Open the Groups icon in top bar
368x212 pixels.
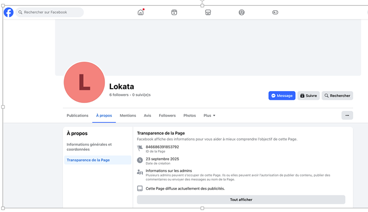click(x=241, y=12)
